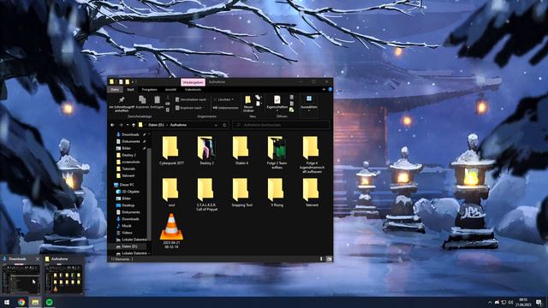This screenshot has height=308, width=548.
Task: Open Google Chrome from the taskbar
Action: click(21, 302)
